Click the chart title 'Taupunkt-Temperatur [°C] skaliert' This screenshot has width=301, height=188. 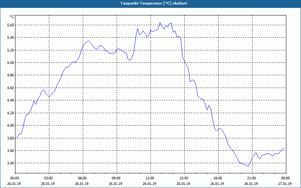154,3
